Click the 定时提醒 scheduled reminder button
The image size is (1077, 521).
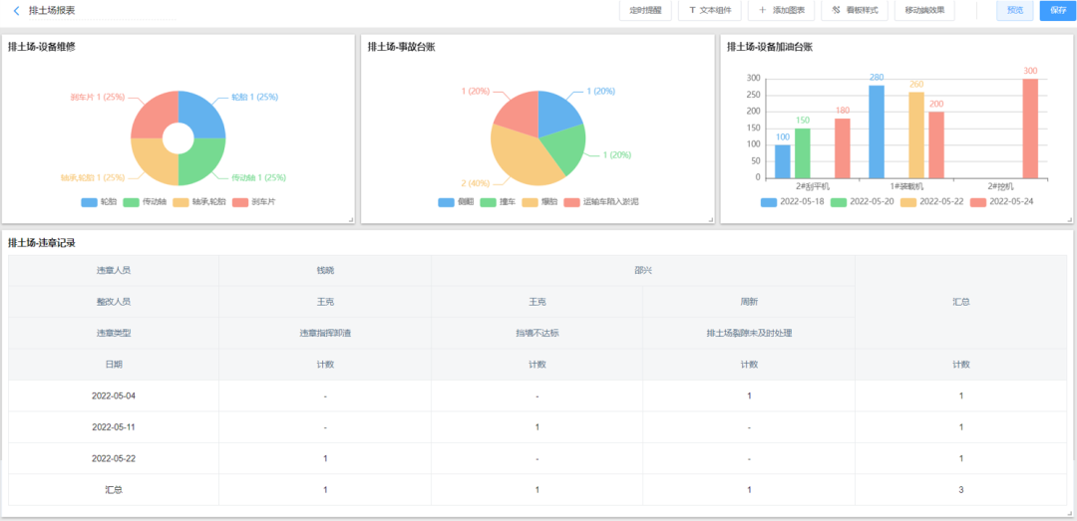coord(644,11)
